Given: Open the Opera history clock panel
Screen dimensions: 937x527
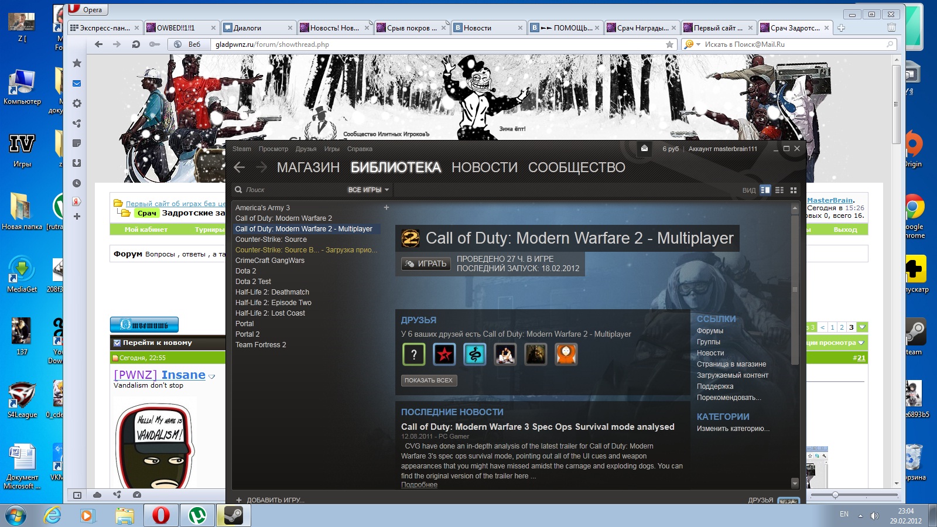Looking at the screenshot, I should pos(77,183).
